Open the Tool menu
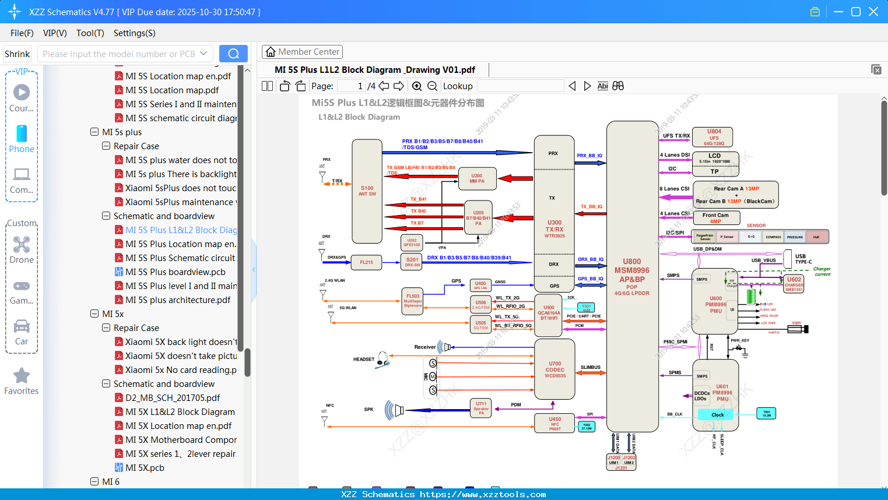Viewport: 888px width, 500px height. tap(90, 33)
